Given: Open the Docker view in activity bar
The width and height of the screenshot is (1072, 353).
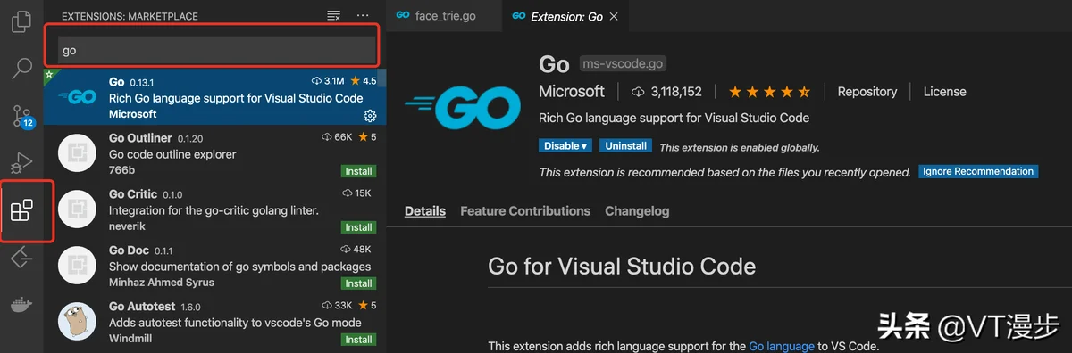Looking at the screenshot, I should [21, 306].
